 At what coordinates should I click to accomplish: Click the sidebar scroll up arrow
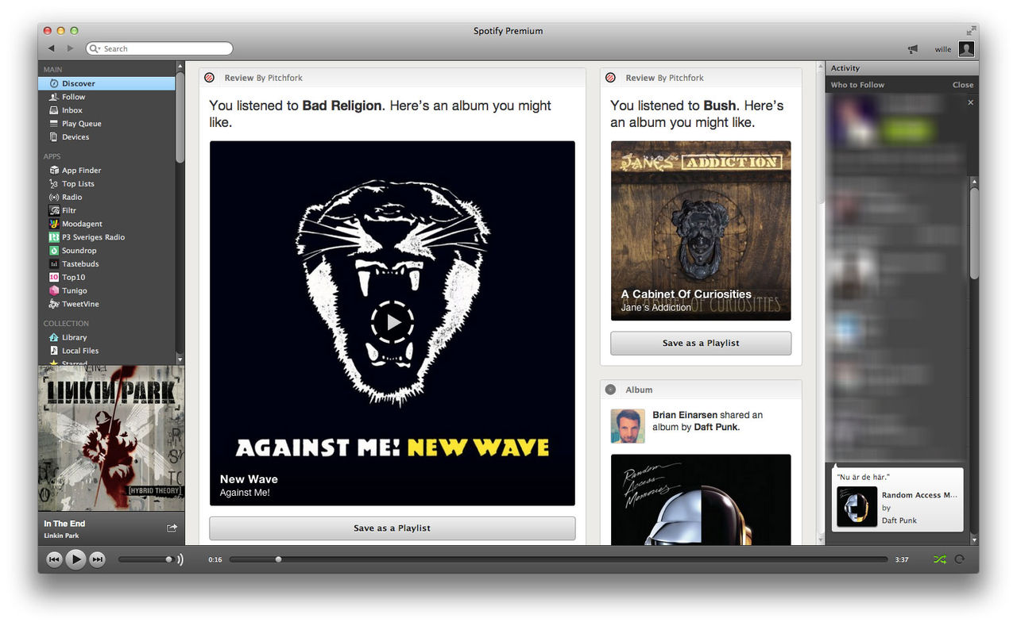coord(180,67)
